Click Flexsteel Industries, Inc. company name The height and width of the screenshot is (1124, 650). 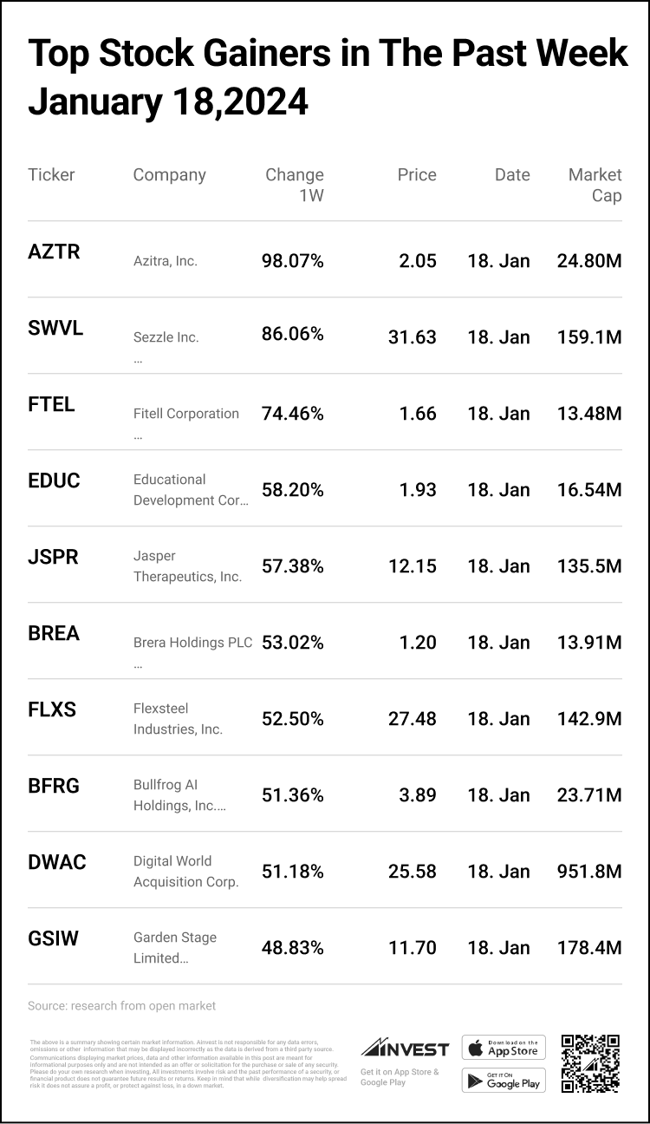pyautogui.click(x=179, y=719)
